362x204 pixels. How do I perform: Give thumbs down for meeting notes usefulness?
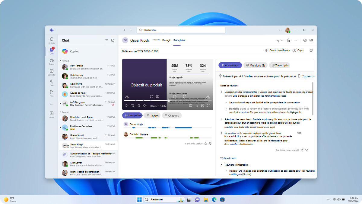(x=306, y=150)
